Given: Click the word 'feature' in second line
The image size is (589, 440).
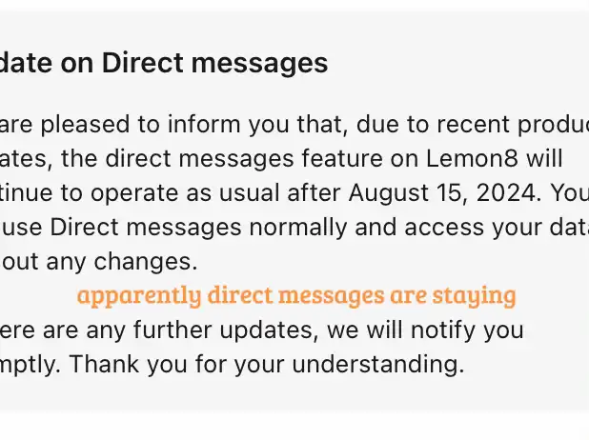Looking at the screenshot, I should pyautogui.click(x=342, y=158).
